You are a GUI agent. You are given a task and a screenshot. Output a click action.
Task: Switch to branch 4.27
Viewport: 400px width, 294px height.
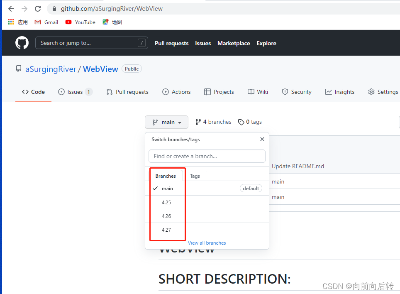[207, 230]
